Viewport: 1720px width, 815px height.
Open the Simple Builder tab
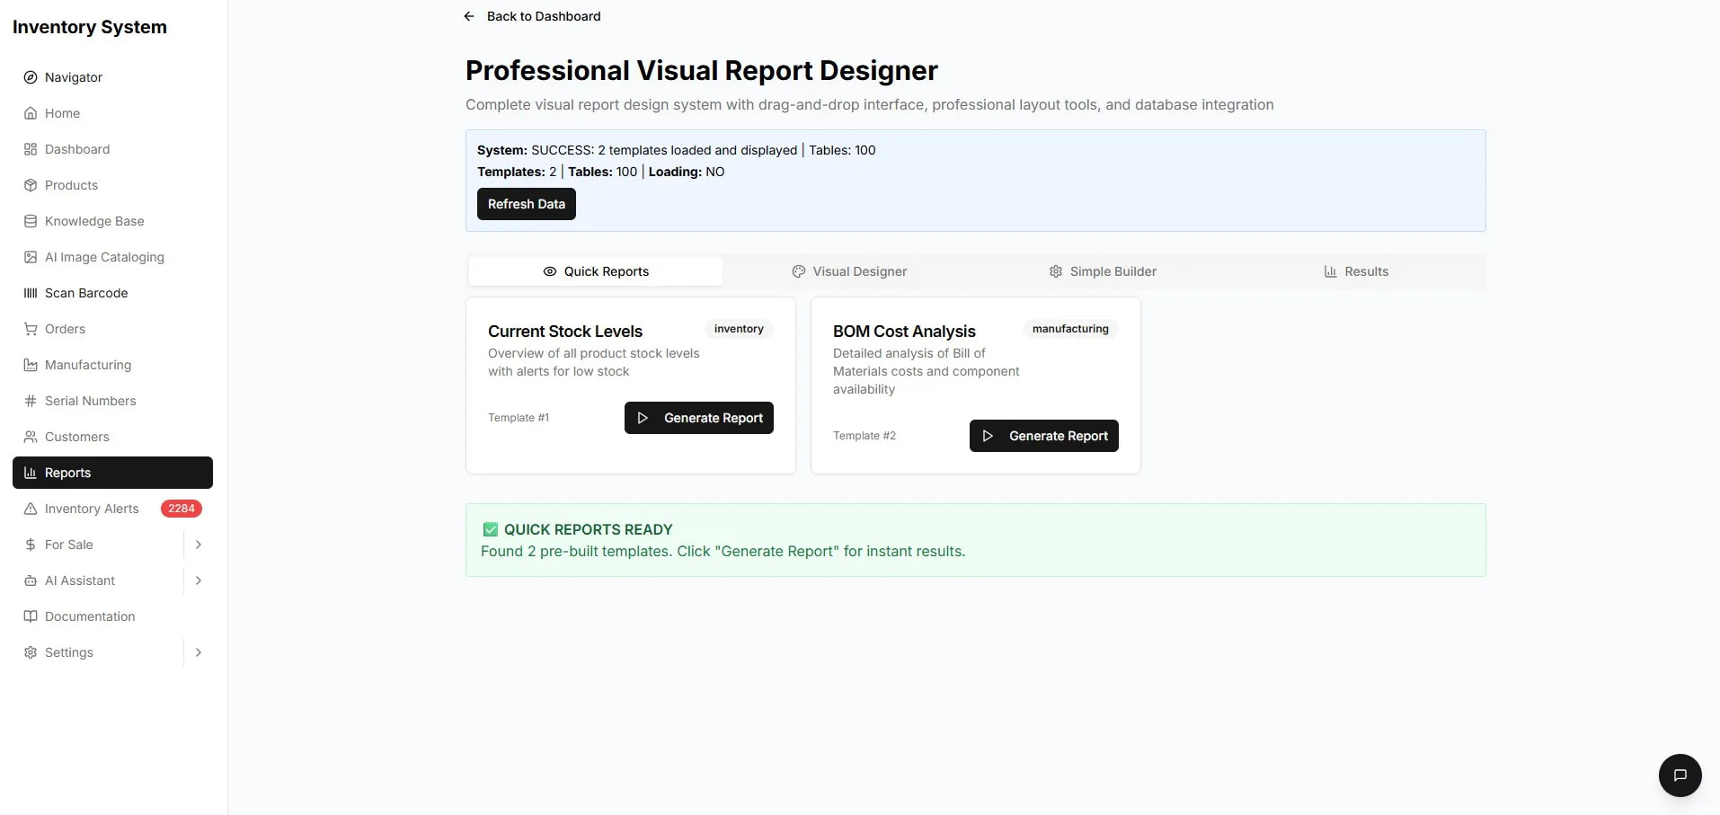(1103, 271)
